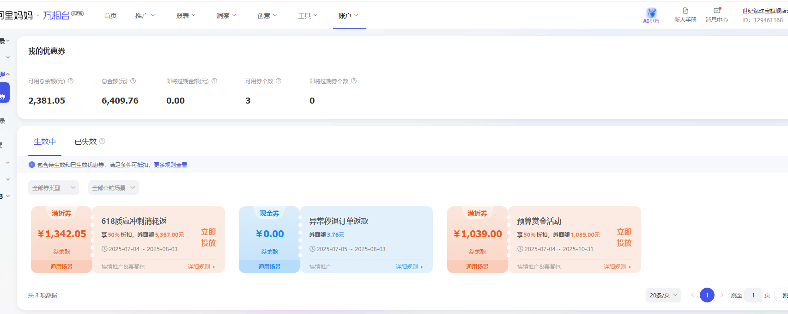Click 立即投放 on 618质赢冲刺消耗返 coupon

208,237
